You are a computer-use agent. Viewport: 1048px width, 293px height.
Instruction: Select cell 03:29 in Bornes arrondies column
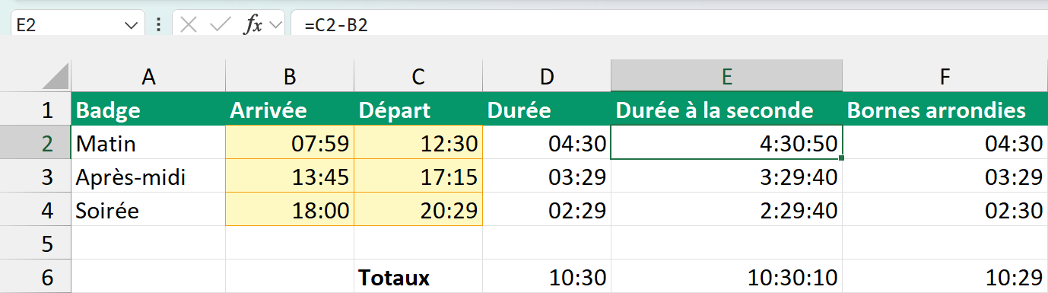click(945, 176)
